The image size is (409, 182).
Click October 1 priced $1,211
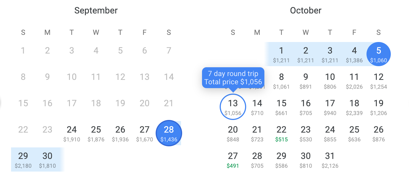point(281,54)
